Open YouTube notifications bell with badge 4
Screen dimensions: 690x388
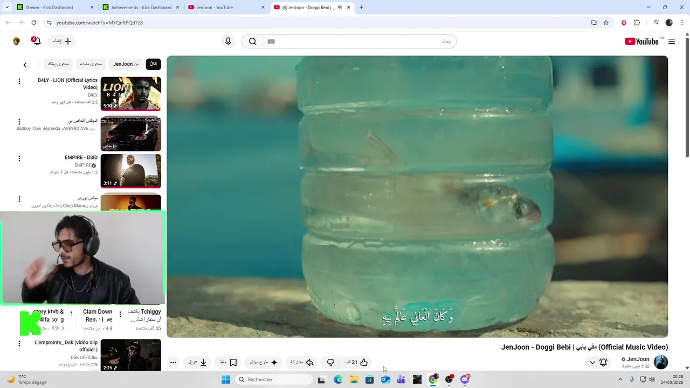[36, 41]
